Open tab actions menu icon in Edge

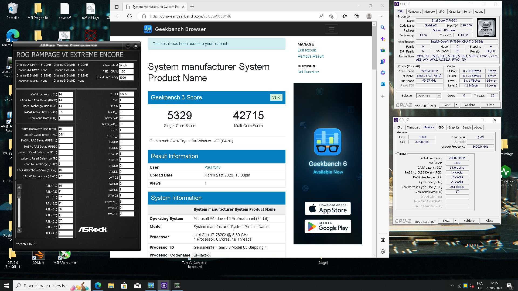117,7
